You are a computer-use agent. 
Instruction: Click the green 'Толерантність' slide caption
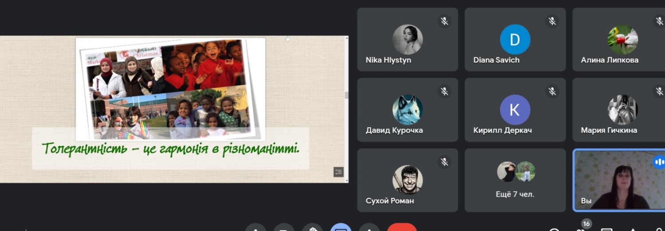coord(171,148)
